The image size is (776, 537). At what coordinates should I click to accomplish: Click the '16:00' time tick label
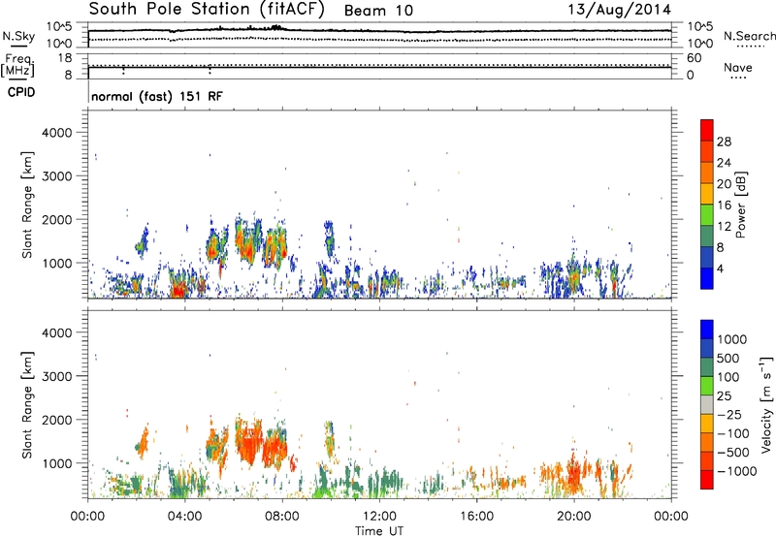476,517
